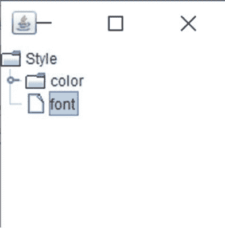The height and width of the screenshot is (228, 225).
Task: Click blank title bar space between maximize and close
Action: [152, 23]
